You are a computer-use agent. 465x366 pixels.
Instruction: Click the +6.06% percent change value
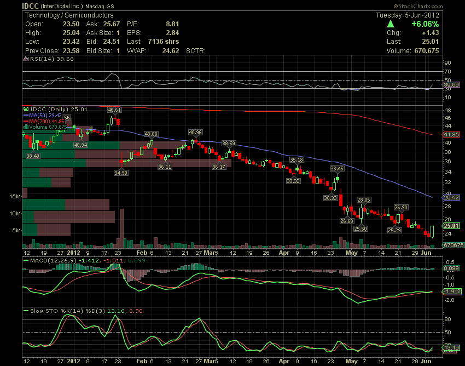[x=425, y=24]
